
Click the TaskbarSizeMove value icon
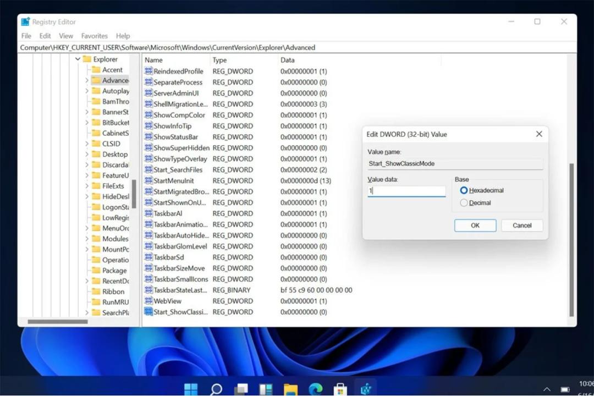point(148,268)
